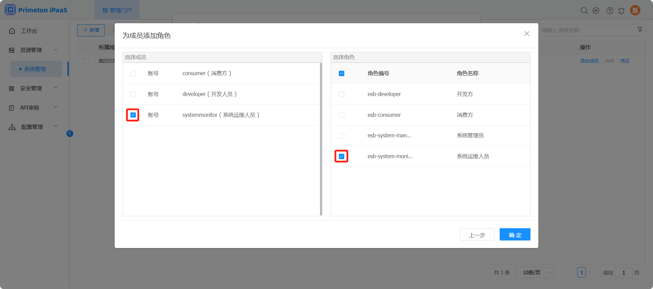The width and height of the screenshot is (653, 289).
Task: Click the filter funnel icon in search box
Action: (x=640, y=30)
